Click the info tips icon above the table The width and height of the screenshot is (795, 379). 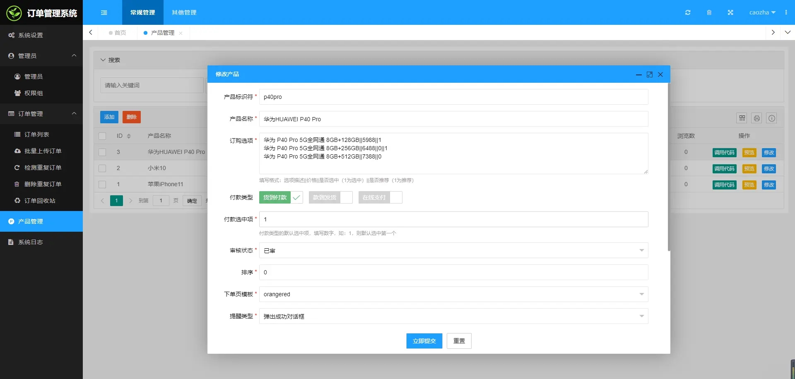click(772, 118)
